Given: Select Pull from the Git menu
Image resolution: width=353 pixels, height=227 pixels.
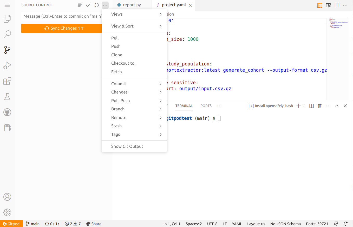Looking at the screenshot, I should (x=115, y=38).
